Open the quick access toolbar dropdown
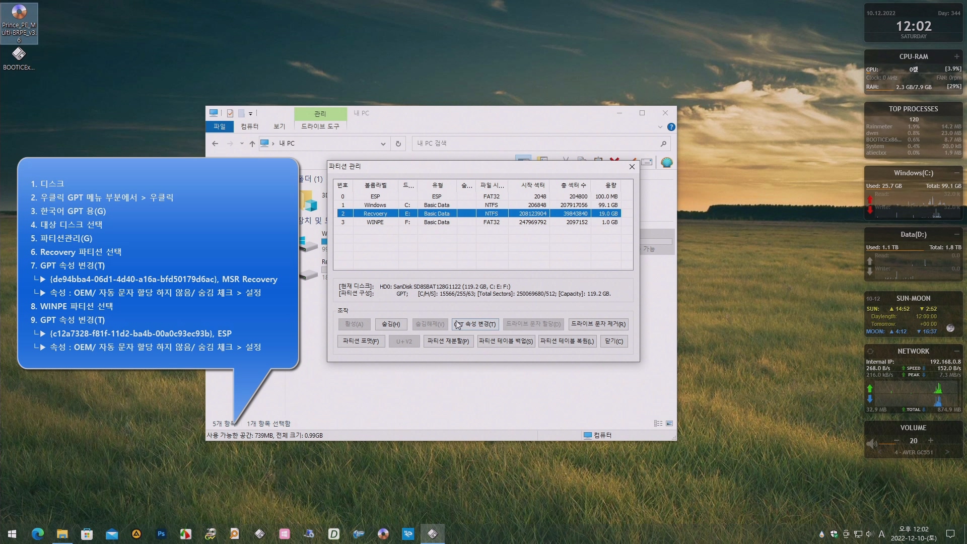 click(x=250, y=113)
